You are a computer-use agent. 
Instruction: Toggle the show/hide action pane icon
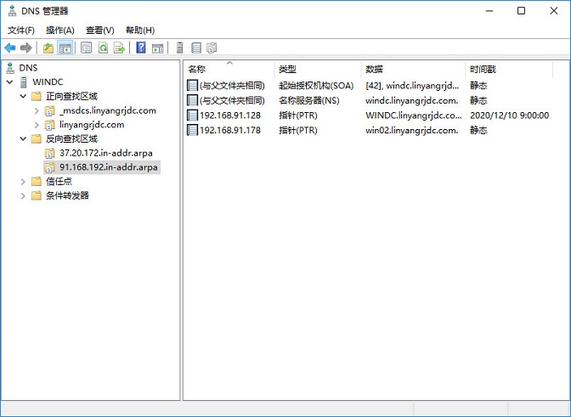point(158,48)
